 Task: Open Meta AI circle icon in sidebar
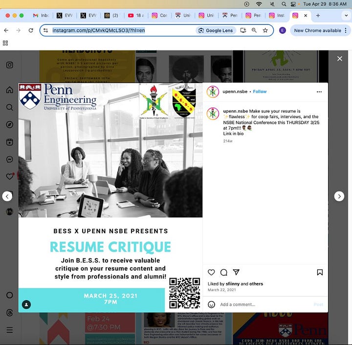tap(9, 295)
